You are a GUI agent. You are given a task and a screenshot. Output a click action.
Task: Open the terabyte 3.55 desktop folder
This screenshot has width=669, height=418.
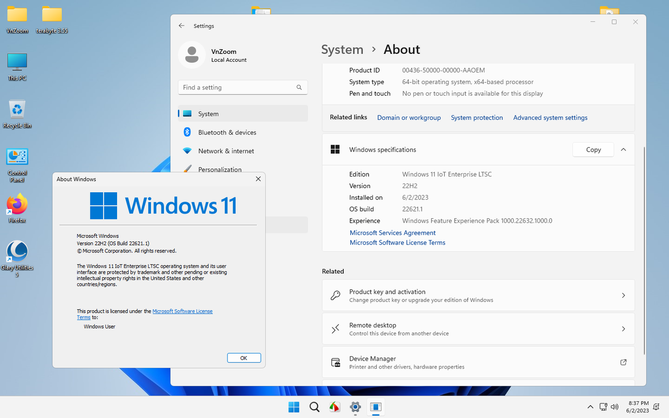tap(52, 20)
